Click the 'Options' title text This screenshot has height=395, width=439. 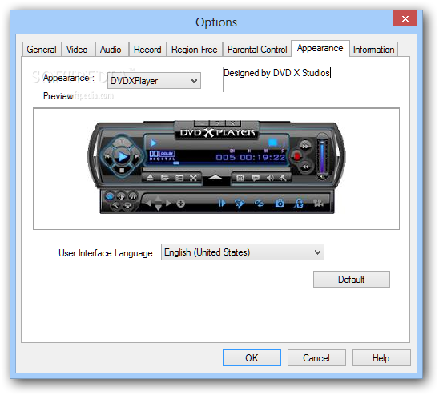coord(216,22)
